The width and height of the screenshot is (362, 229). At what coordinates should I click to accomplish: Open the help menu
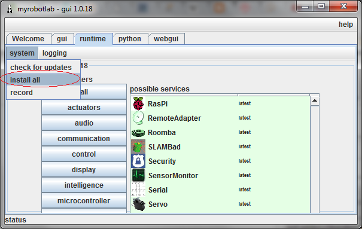(x=346, y=24)
